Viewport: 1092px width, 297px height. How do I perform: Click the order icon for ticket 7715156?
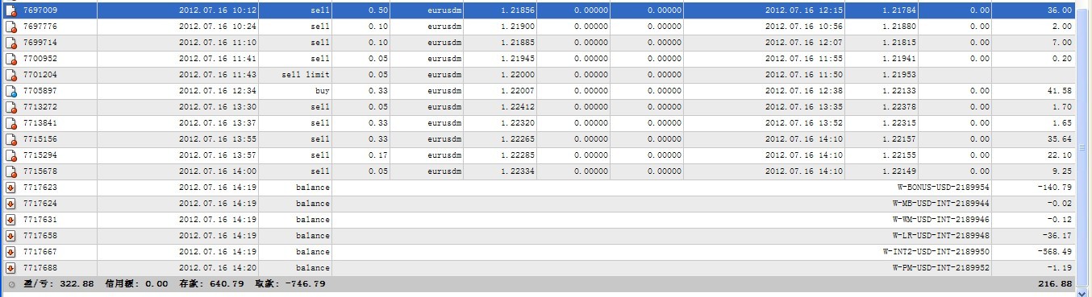point(11,139)
